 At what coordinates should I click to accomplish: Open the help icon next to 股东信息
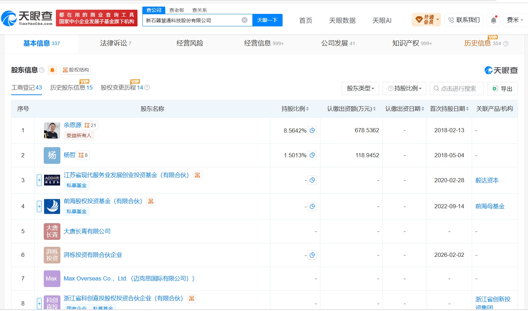pyautogui.click(x=42, y=70)
